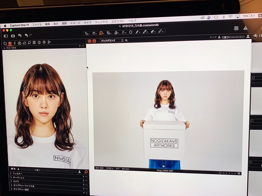Click the focus panel orange loupe icon

tap(86, 172)
